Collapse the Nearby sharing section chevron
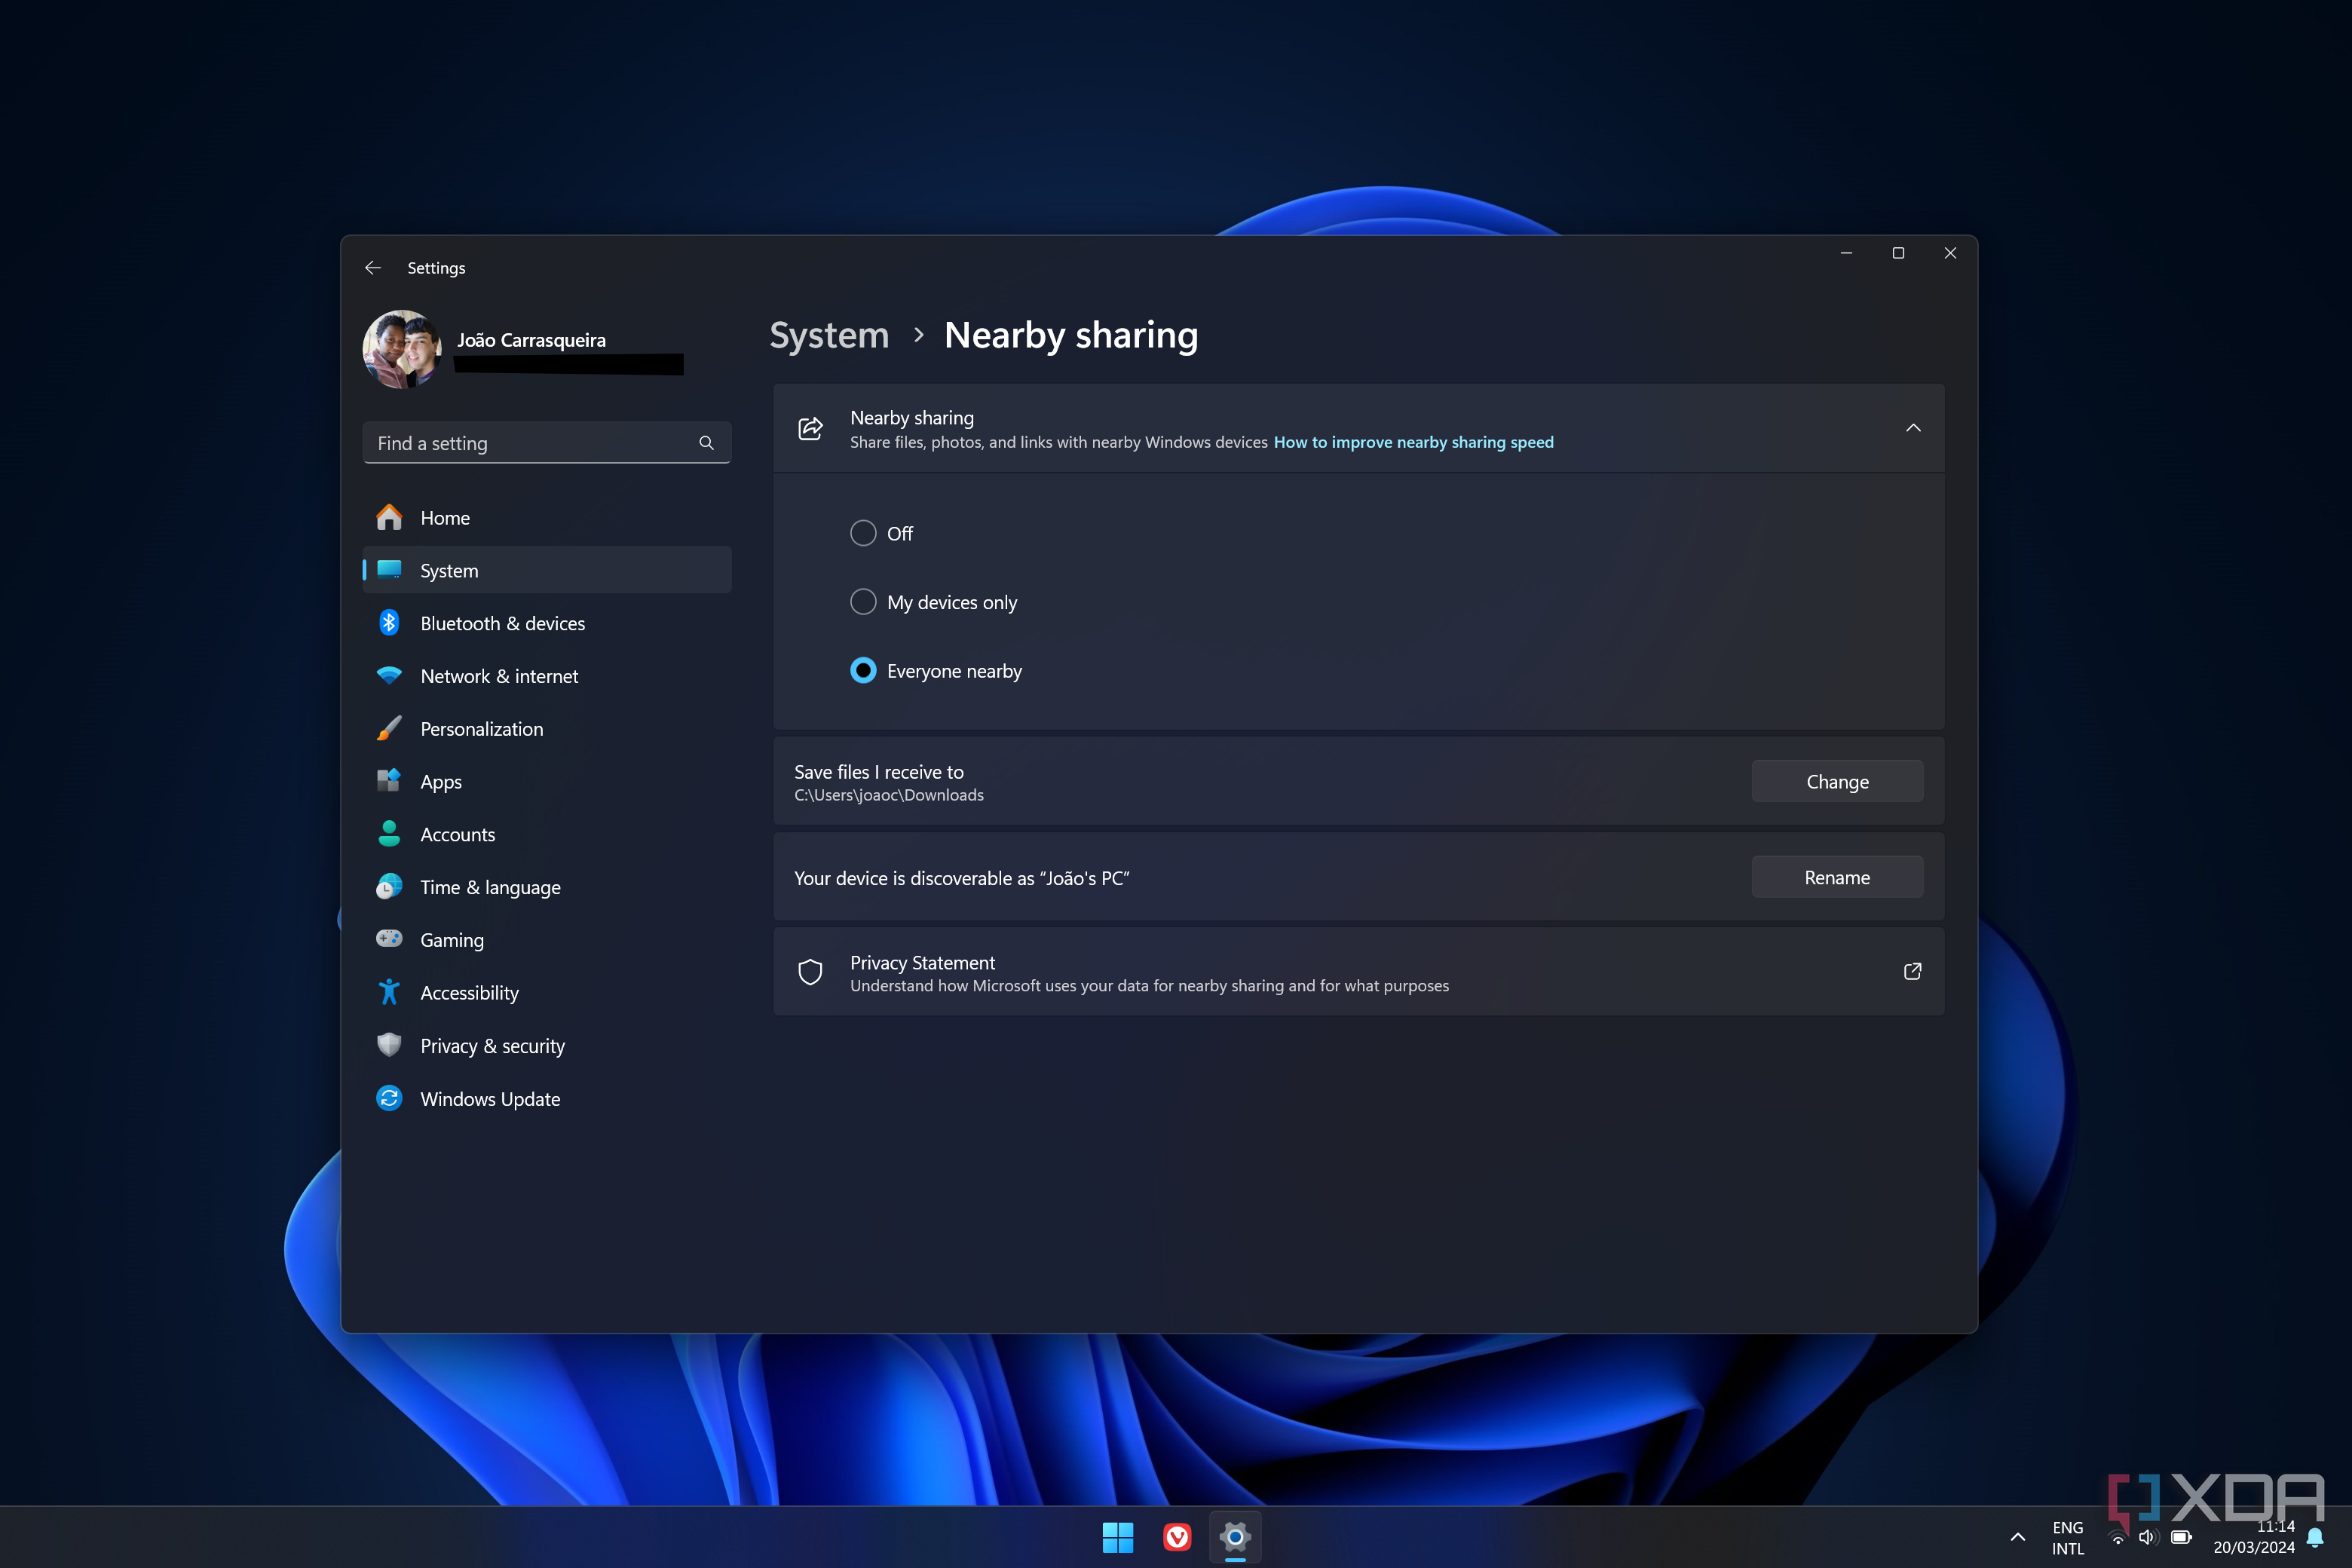The height and width of the screenshot is (1568, 2352). tap(1912, 428)
